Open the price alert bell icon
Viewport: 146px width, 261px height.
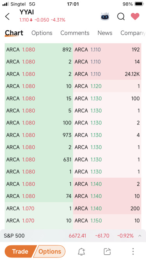81,251
